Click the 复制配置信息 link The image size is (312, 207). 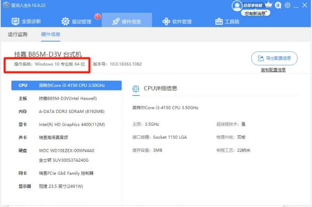click(x=273, y=70)
